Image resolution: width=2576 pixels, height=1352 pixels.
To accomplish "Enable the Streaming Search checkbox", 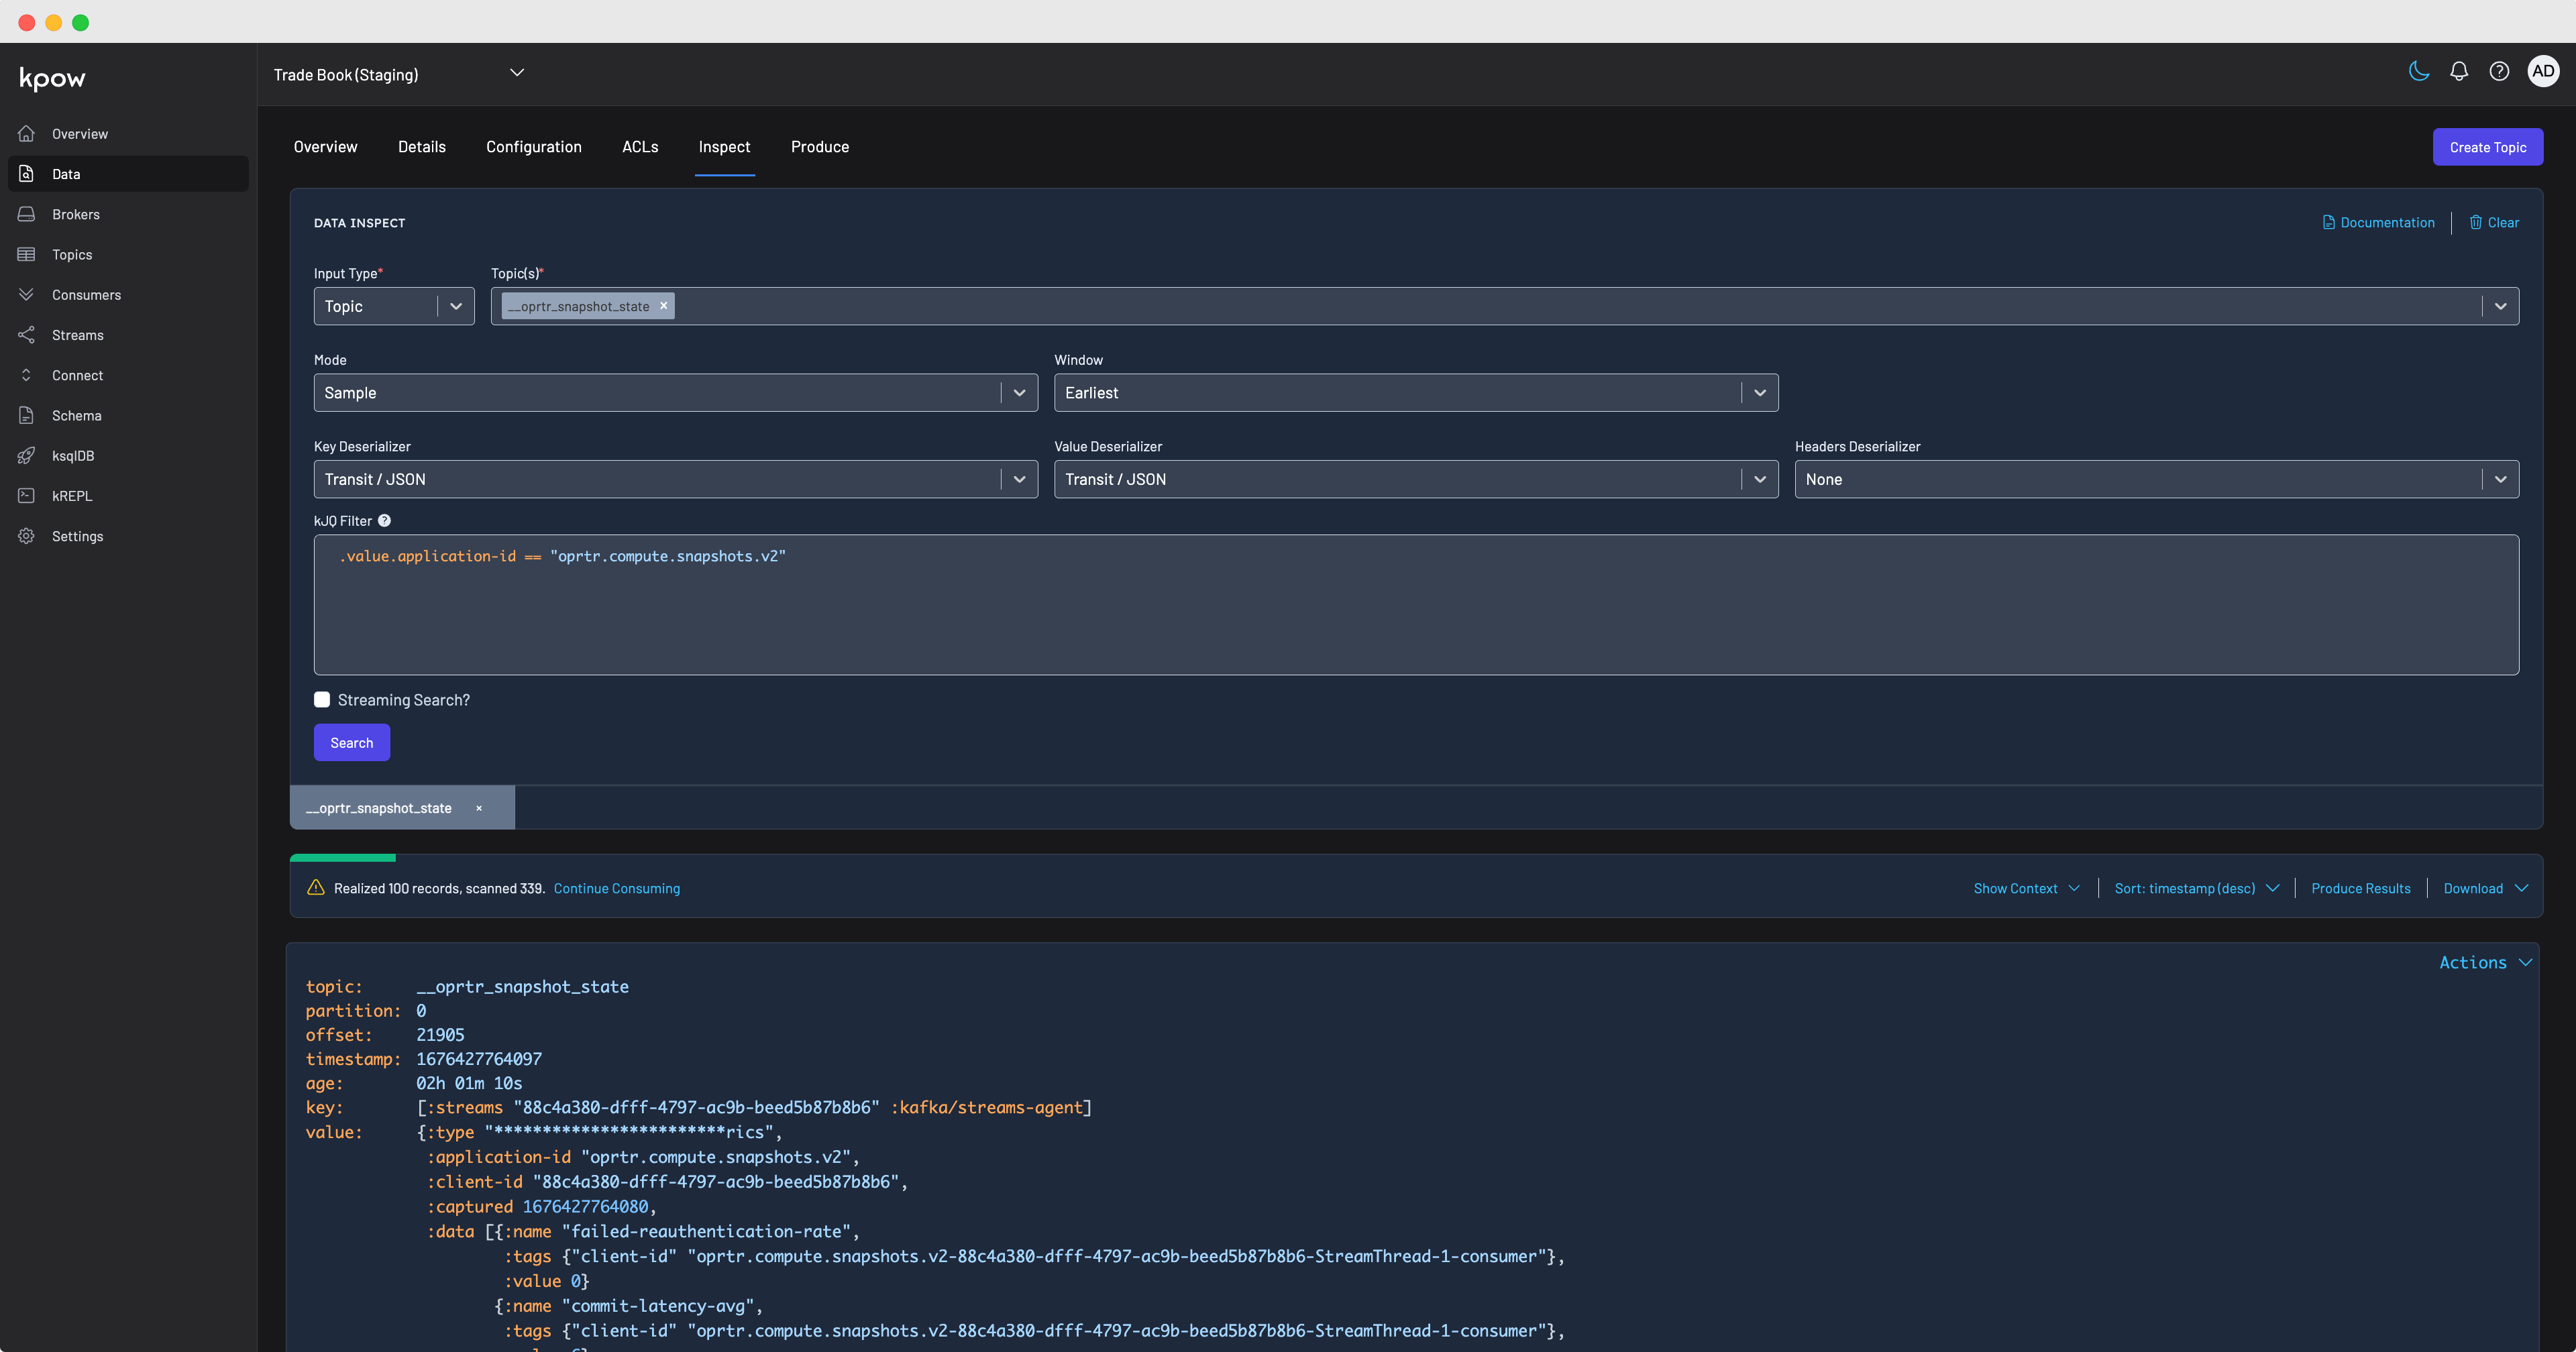I will (322, 699).
